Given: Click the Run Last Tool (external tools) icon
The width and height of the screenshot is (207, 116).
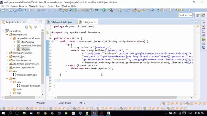Looking at the screenshot, I should 111,10.
